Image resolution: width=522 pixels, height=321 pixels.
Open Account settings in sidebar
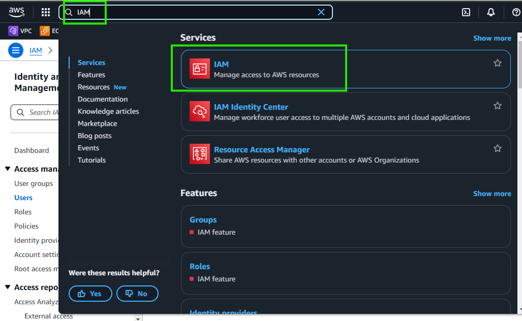click(36, 254)
